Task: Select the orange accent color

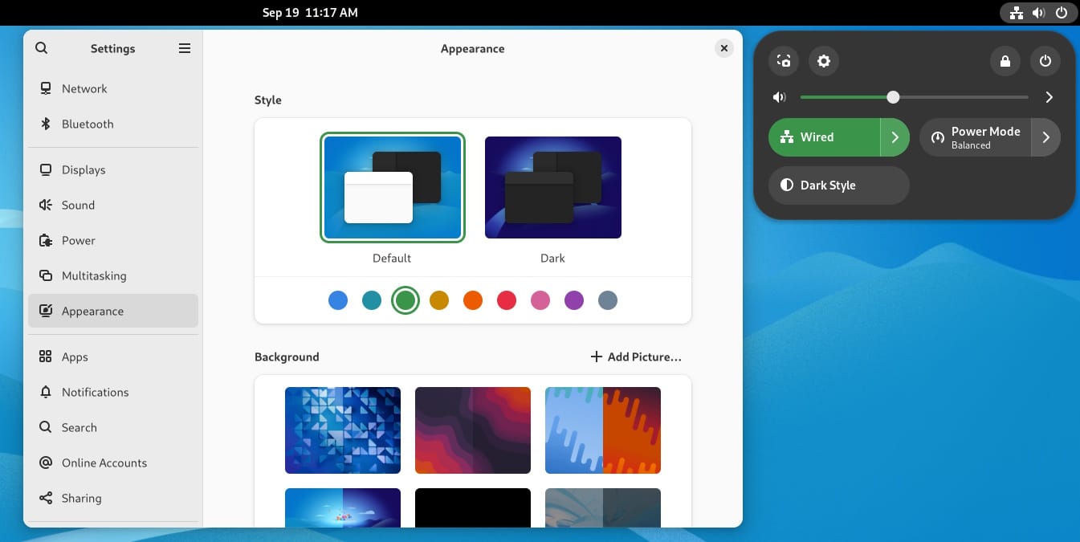Action: [473, 300]
